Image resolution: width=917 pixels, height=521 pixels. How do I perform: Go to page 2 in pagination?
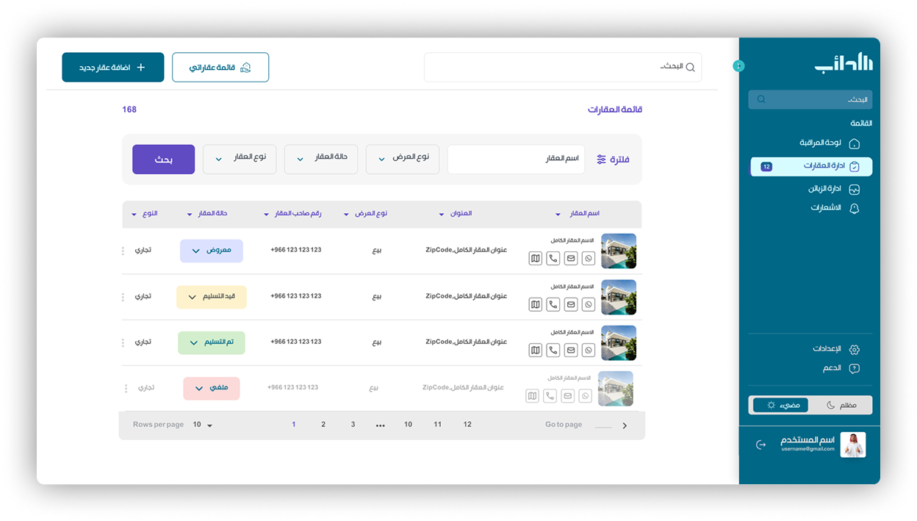click(x=323, y=425)
